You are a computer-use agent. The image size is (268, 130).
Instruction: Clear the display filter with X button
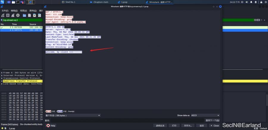255,20
